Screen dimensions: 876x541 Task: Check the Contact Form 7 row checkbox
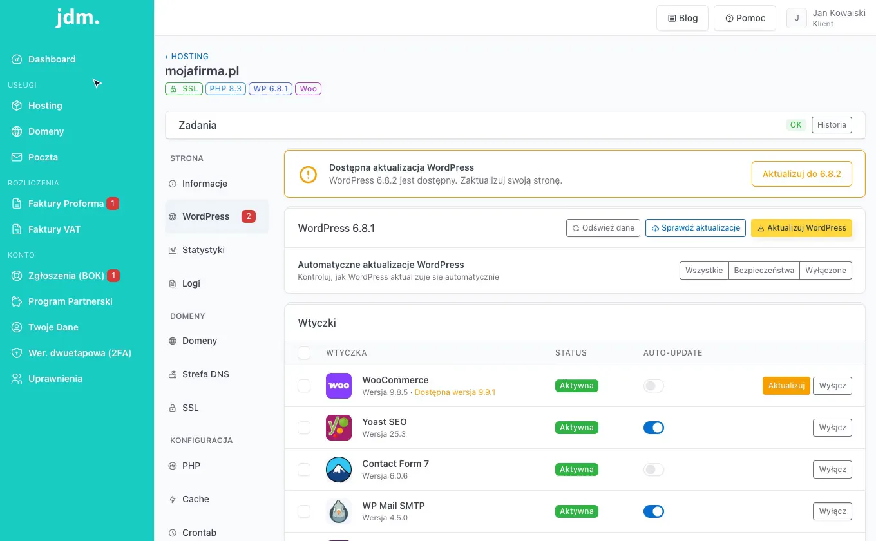coord(304,470)
